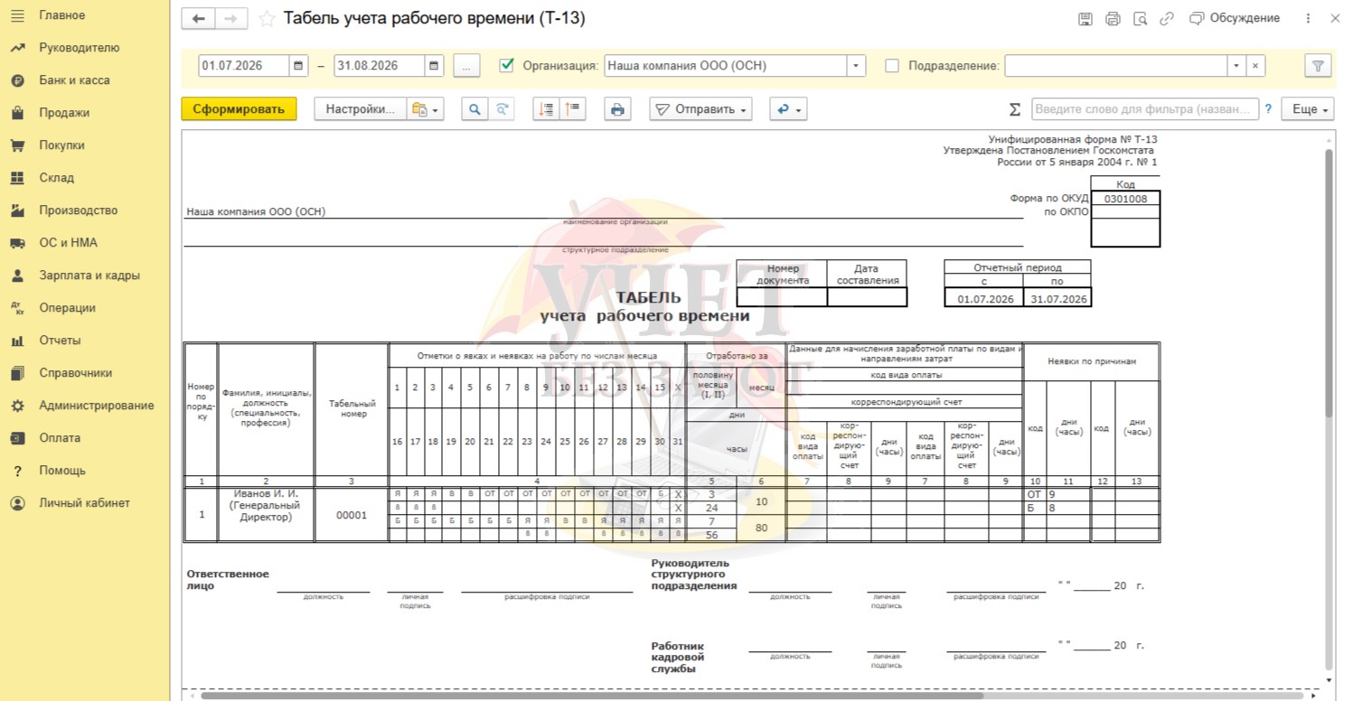This screenshot has width=1353, height=701.
Task: Open the Обсуждение discussion panel
Action: point(1235,18)
